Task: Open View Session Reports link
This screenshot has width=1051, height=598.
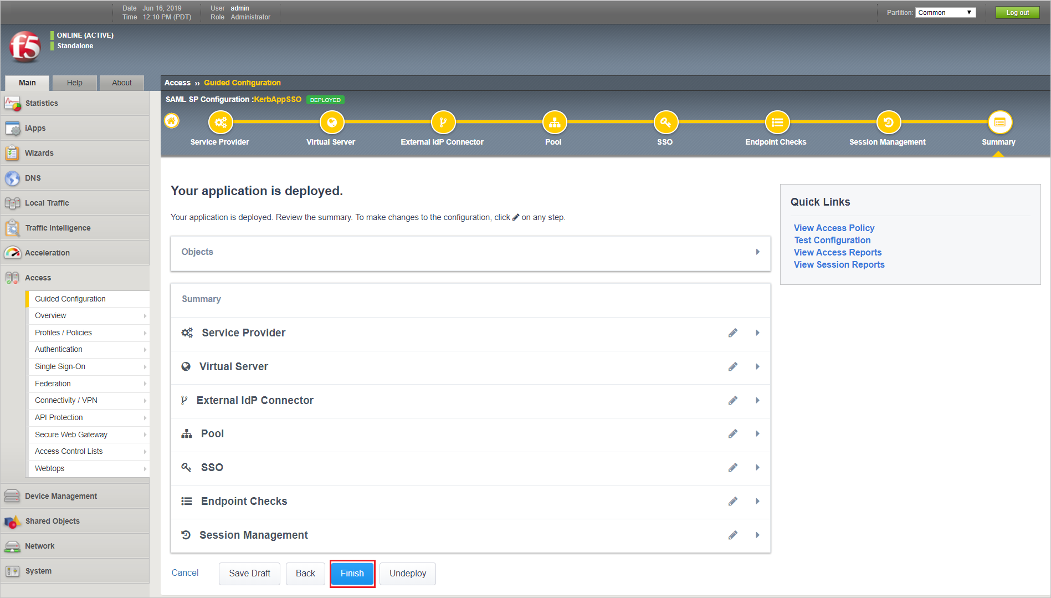Action: click(x=839, y=264)
